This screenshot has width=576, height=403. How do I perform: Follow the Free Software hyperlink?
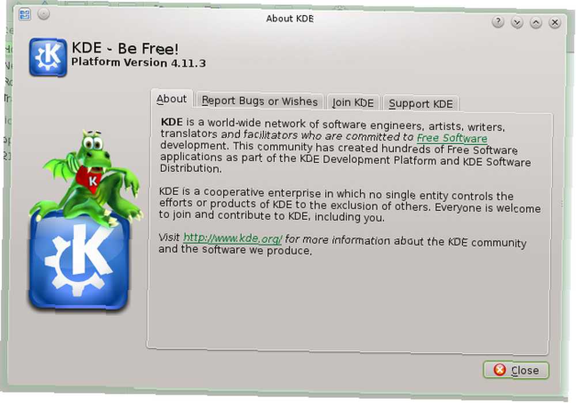(452, 138)
